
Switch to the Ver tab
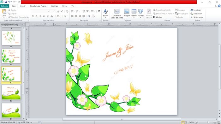tap(73, 6)
